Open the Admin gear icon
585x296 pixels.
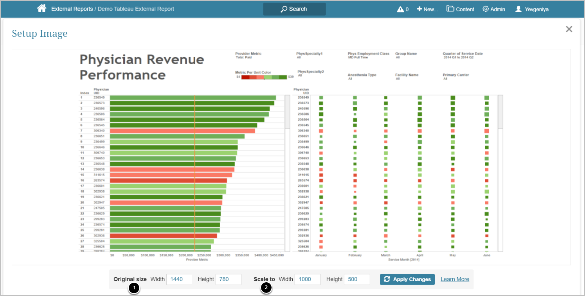coord(486,9)
